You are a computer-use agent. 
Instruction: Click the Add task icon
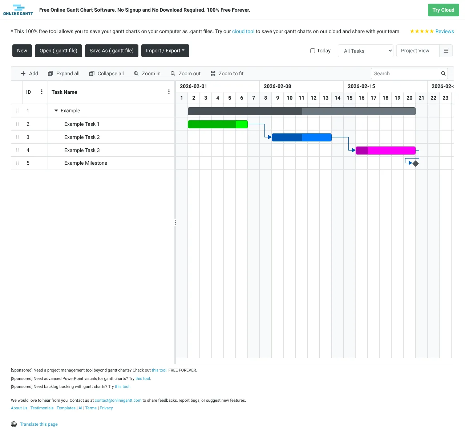[x=23, y=73]
